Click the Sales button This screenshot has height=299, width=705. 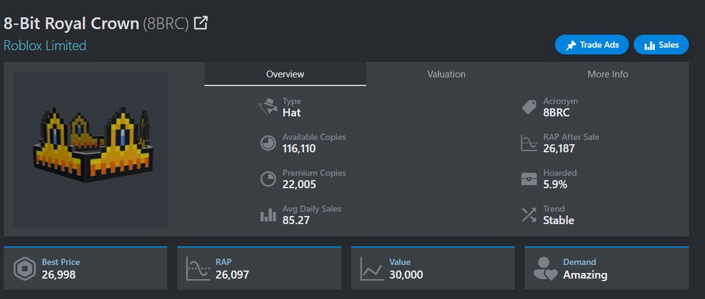tap(661, 45)
